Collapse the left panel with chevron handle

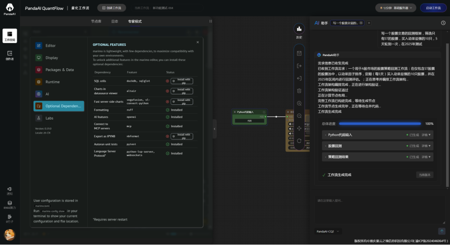214,129
